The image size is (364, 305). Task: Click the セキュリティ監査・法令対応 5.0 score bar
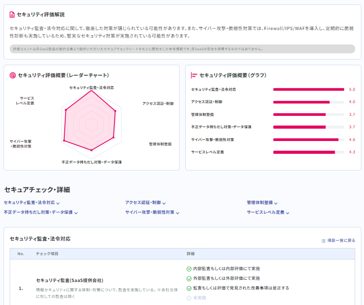coord(308,89)
